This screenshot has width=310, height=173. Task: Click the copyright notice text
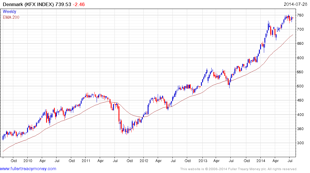coord(239,169)
